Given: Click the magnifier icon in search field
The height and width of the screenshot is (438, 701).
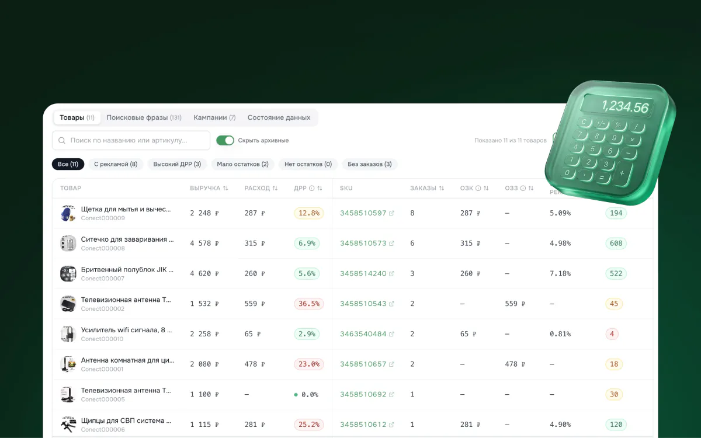Looking at the screenshot, I should [63, 141].
